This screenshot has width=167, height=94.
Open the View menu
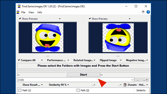point(31,12)
